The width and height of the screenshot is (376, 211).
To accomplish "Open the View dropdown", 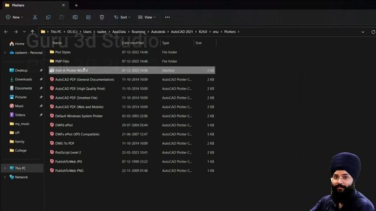I will click(147, 17).
